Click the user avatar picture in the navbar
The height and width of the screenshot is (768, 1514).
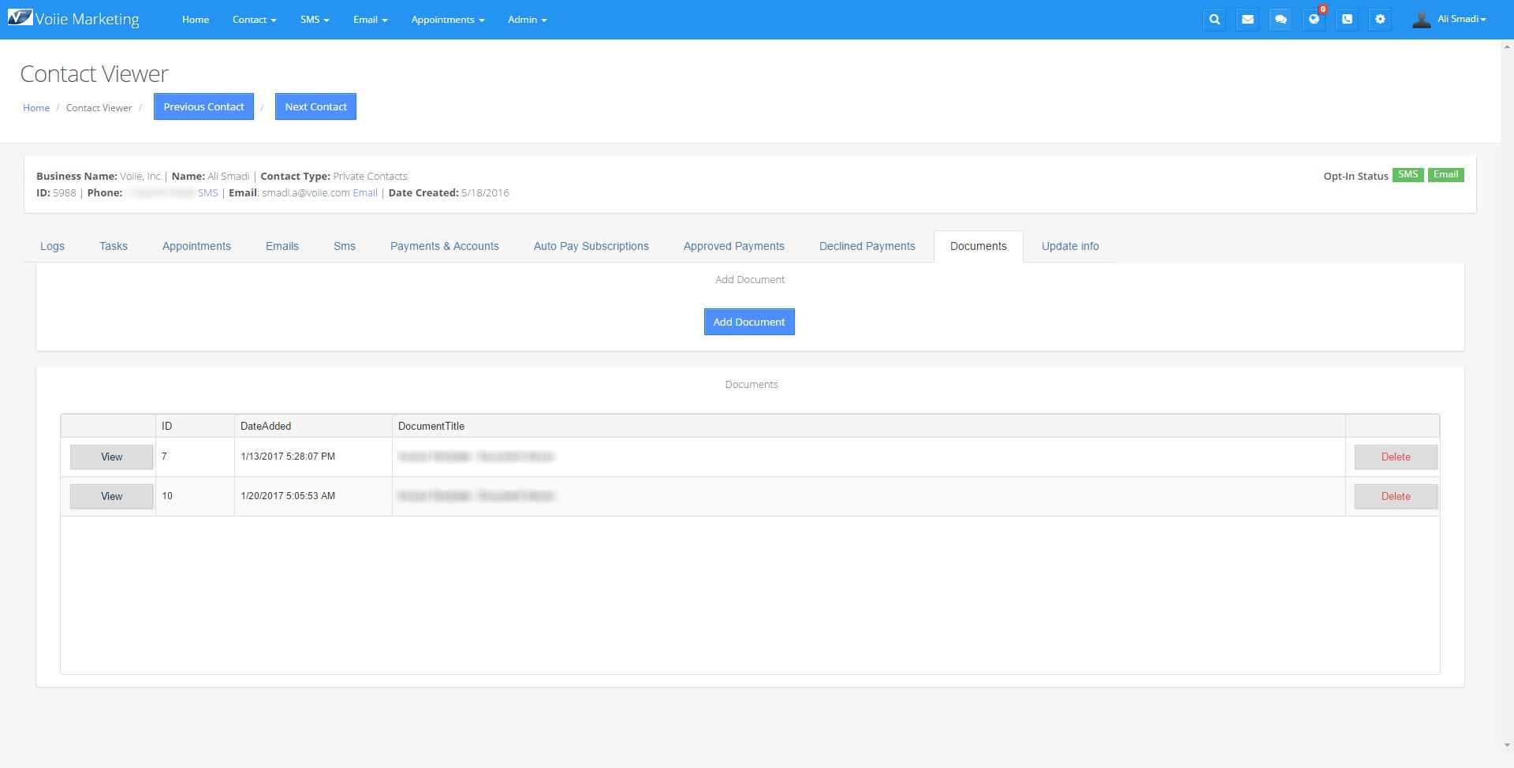[x=1421, y=20]
